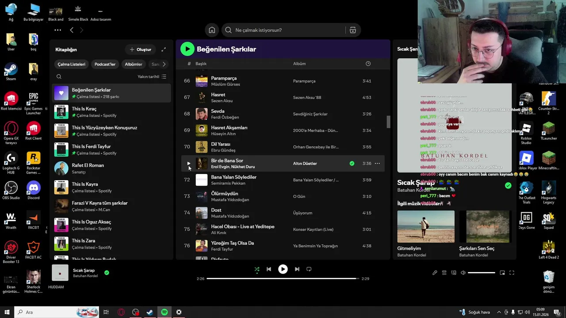Viewport: 566px width, 318px height.
Task: Open Settings gear in taskbar
Action: point(179,312)
